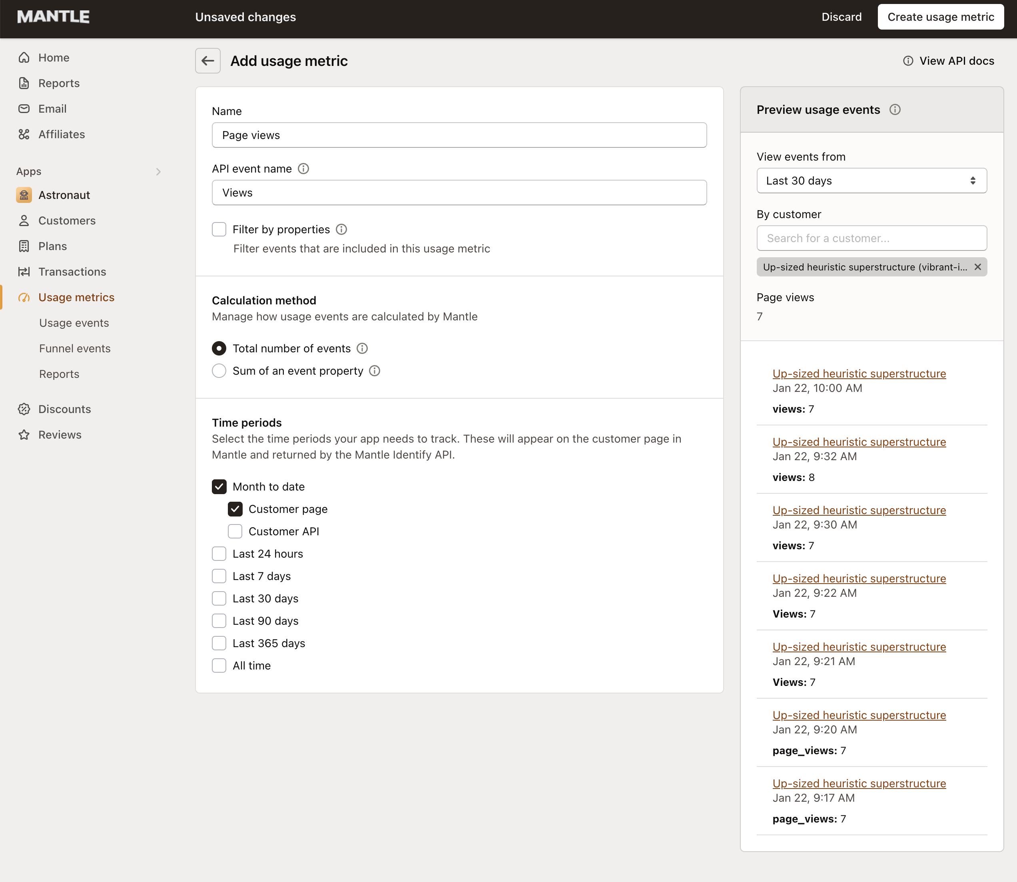Enable Filter by properties checkbox
This screenshot has height=882, width=1017.
tap(219, 229)
